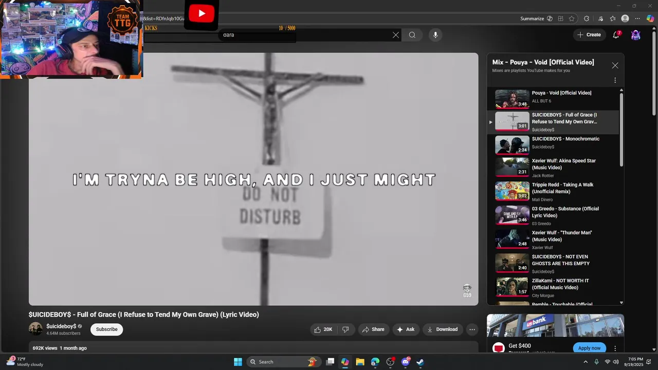Viewport: 658px width, 370px height.
Task: Click Apply now on the ad
Action: [x=589, y=348]
